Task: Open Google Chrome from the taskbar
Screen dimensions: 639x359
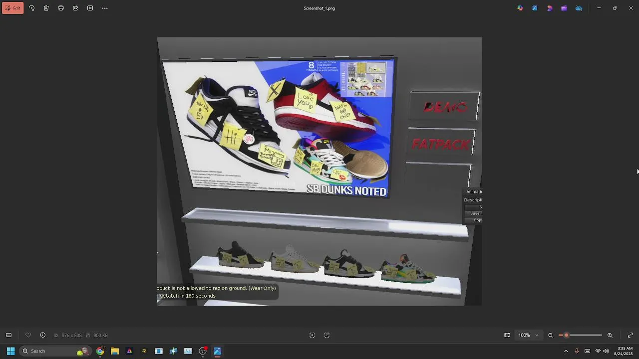Action: (x=100, y=351)
